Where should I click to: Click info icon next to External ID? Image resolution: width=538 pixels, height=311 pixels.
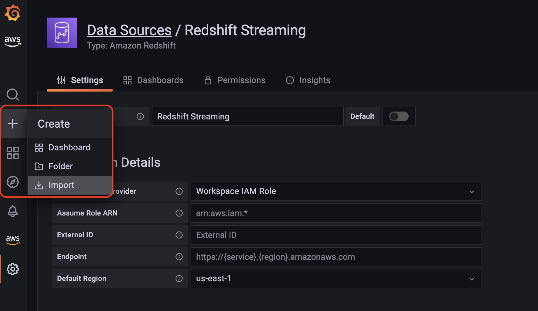[x=179, y=235]
